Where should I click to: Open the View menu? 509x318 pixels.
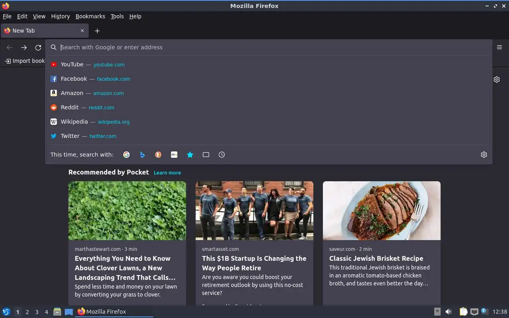click(39, 16)
